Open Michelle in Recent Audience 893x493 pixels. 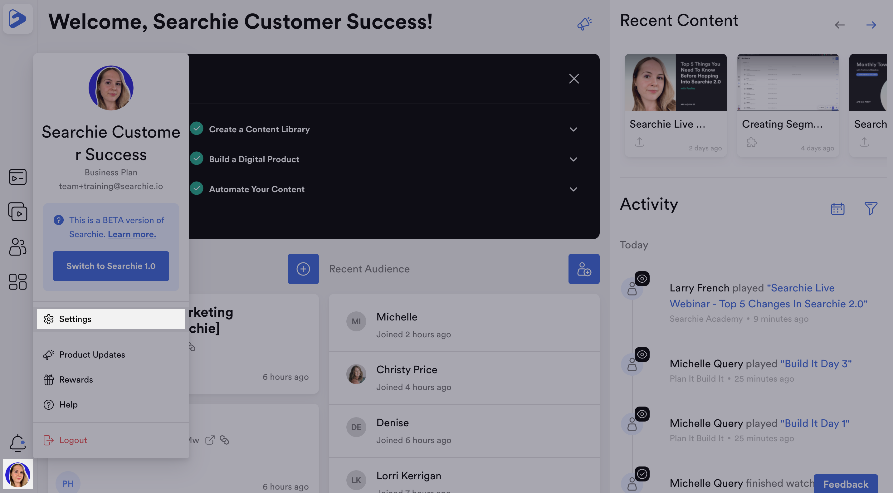coord(464,323)
